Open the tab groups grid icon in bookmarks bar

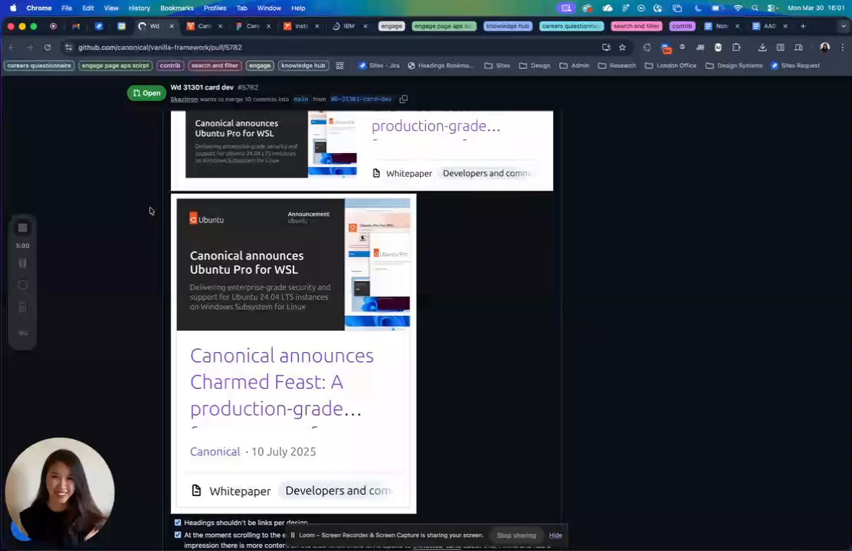point(339,66)
